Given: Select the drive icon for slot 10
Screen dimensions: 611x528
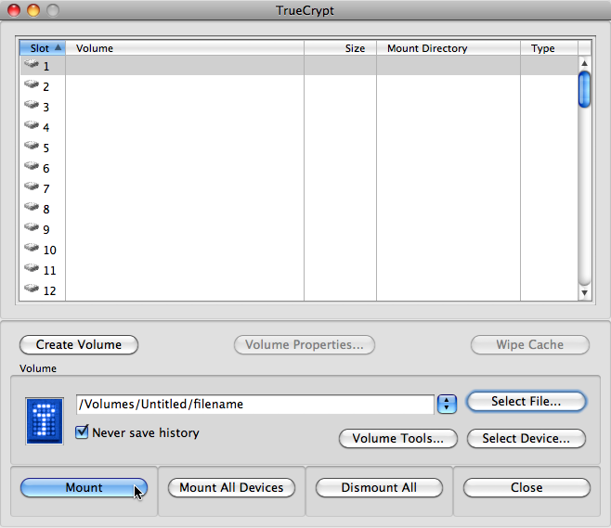Looking at the screenshot, I should (x=32, y=247).
